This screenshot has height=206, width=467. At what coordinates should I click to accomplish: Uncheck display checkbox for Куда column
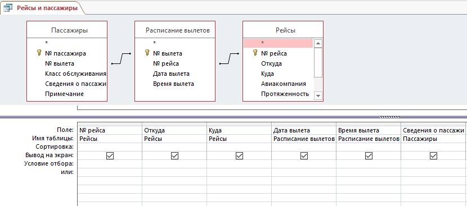(x=239, y=156)
